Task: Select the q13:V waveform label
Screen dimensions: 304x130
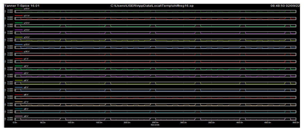Action: tap(26, 30)
